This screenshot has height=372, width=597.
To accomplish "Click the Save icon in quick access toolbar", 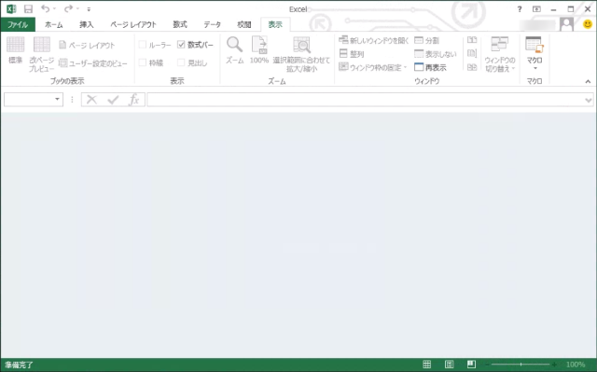I will (x=28, y=8).
